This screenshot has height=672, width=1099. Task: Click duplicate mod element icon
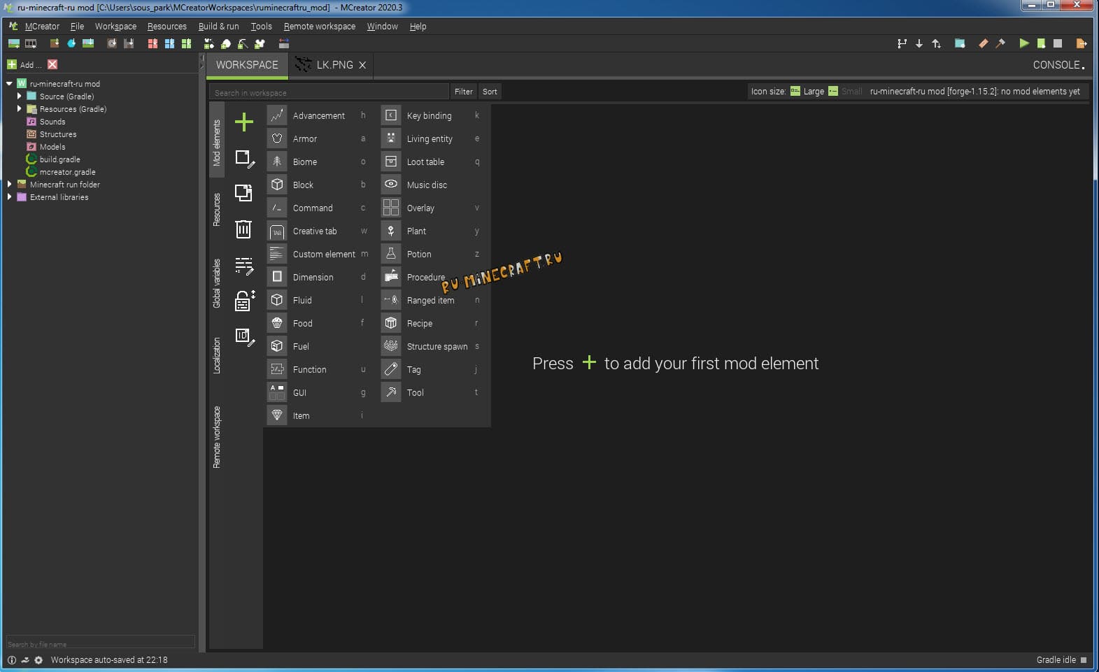[x=243, y=193]
